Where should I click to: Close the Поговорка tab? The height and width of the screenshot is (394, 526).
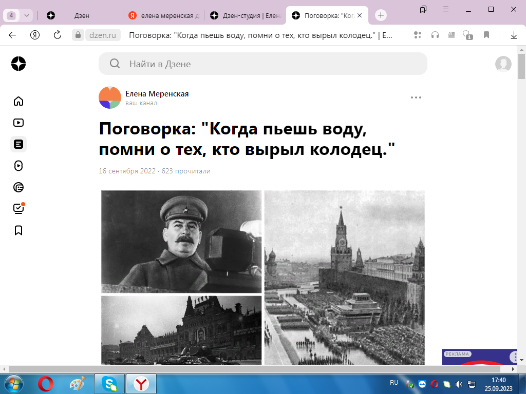[x=360, y=15]
